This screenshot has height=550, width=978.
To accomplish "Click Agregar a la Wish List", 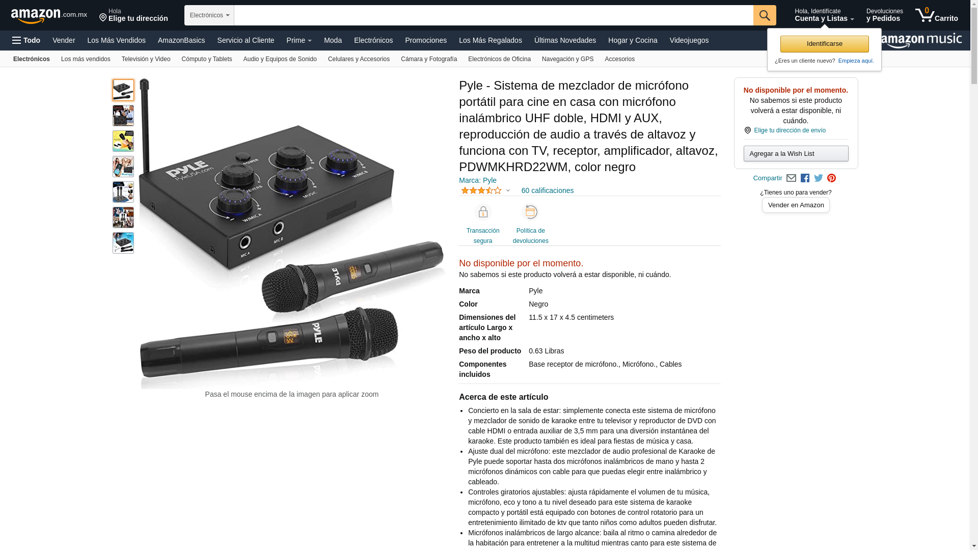I will pos(796,153).
